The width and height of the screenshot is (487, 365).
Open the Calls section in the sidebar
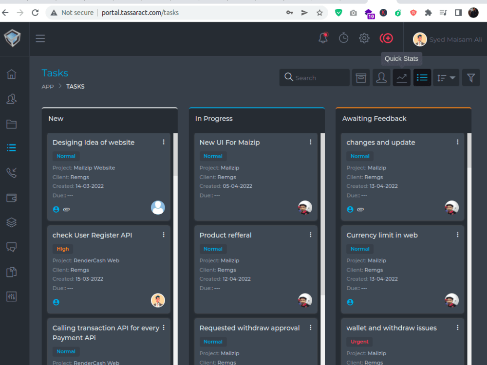pos(11,173)
